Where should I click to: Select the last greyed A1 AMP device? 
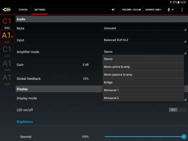click(x=7, y=80)
